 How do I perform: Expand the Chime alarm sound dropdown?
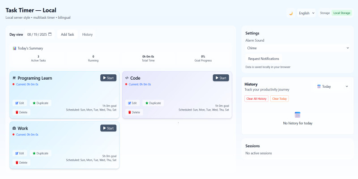298,48
